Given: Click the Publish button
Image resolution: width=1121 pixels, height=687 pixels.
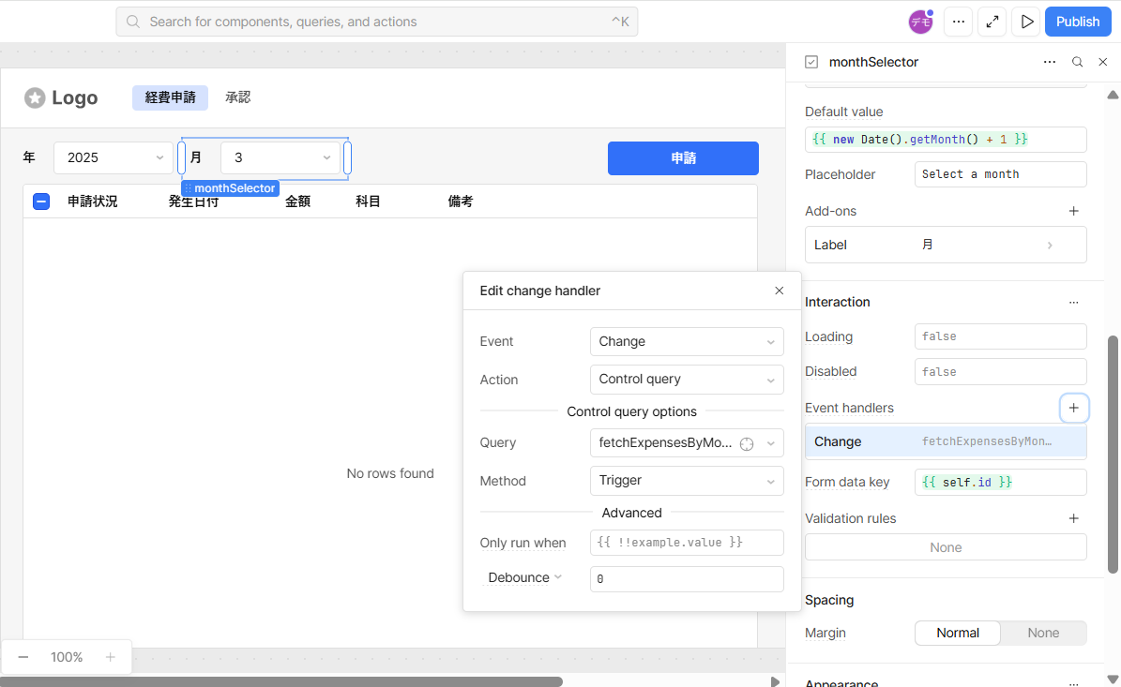Looking at the screenshot, I should pyautogui.click(x=1077, y=22).
